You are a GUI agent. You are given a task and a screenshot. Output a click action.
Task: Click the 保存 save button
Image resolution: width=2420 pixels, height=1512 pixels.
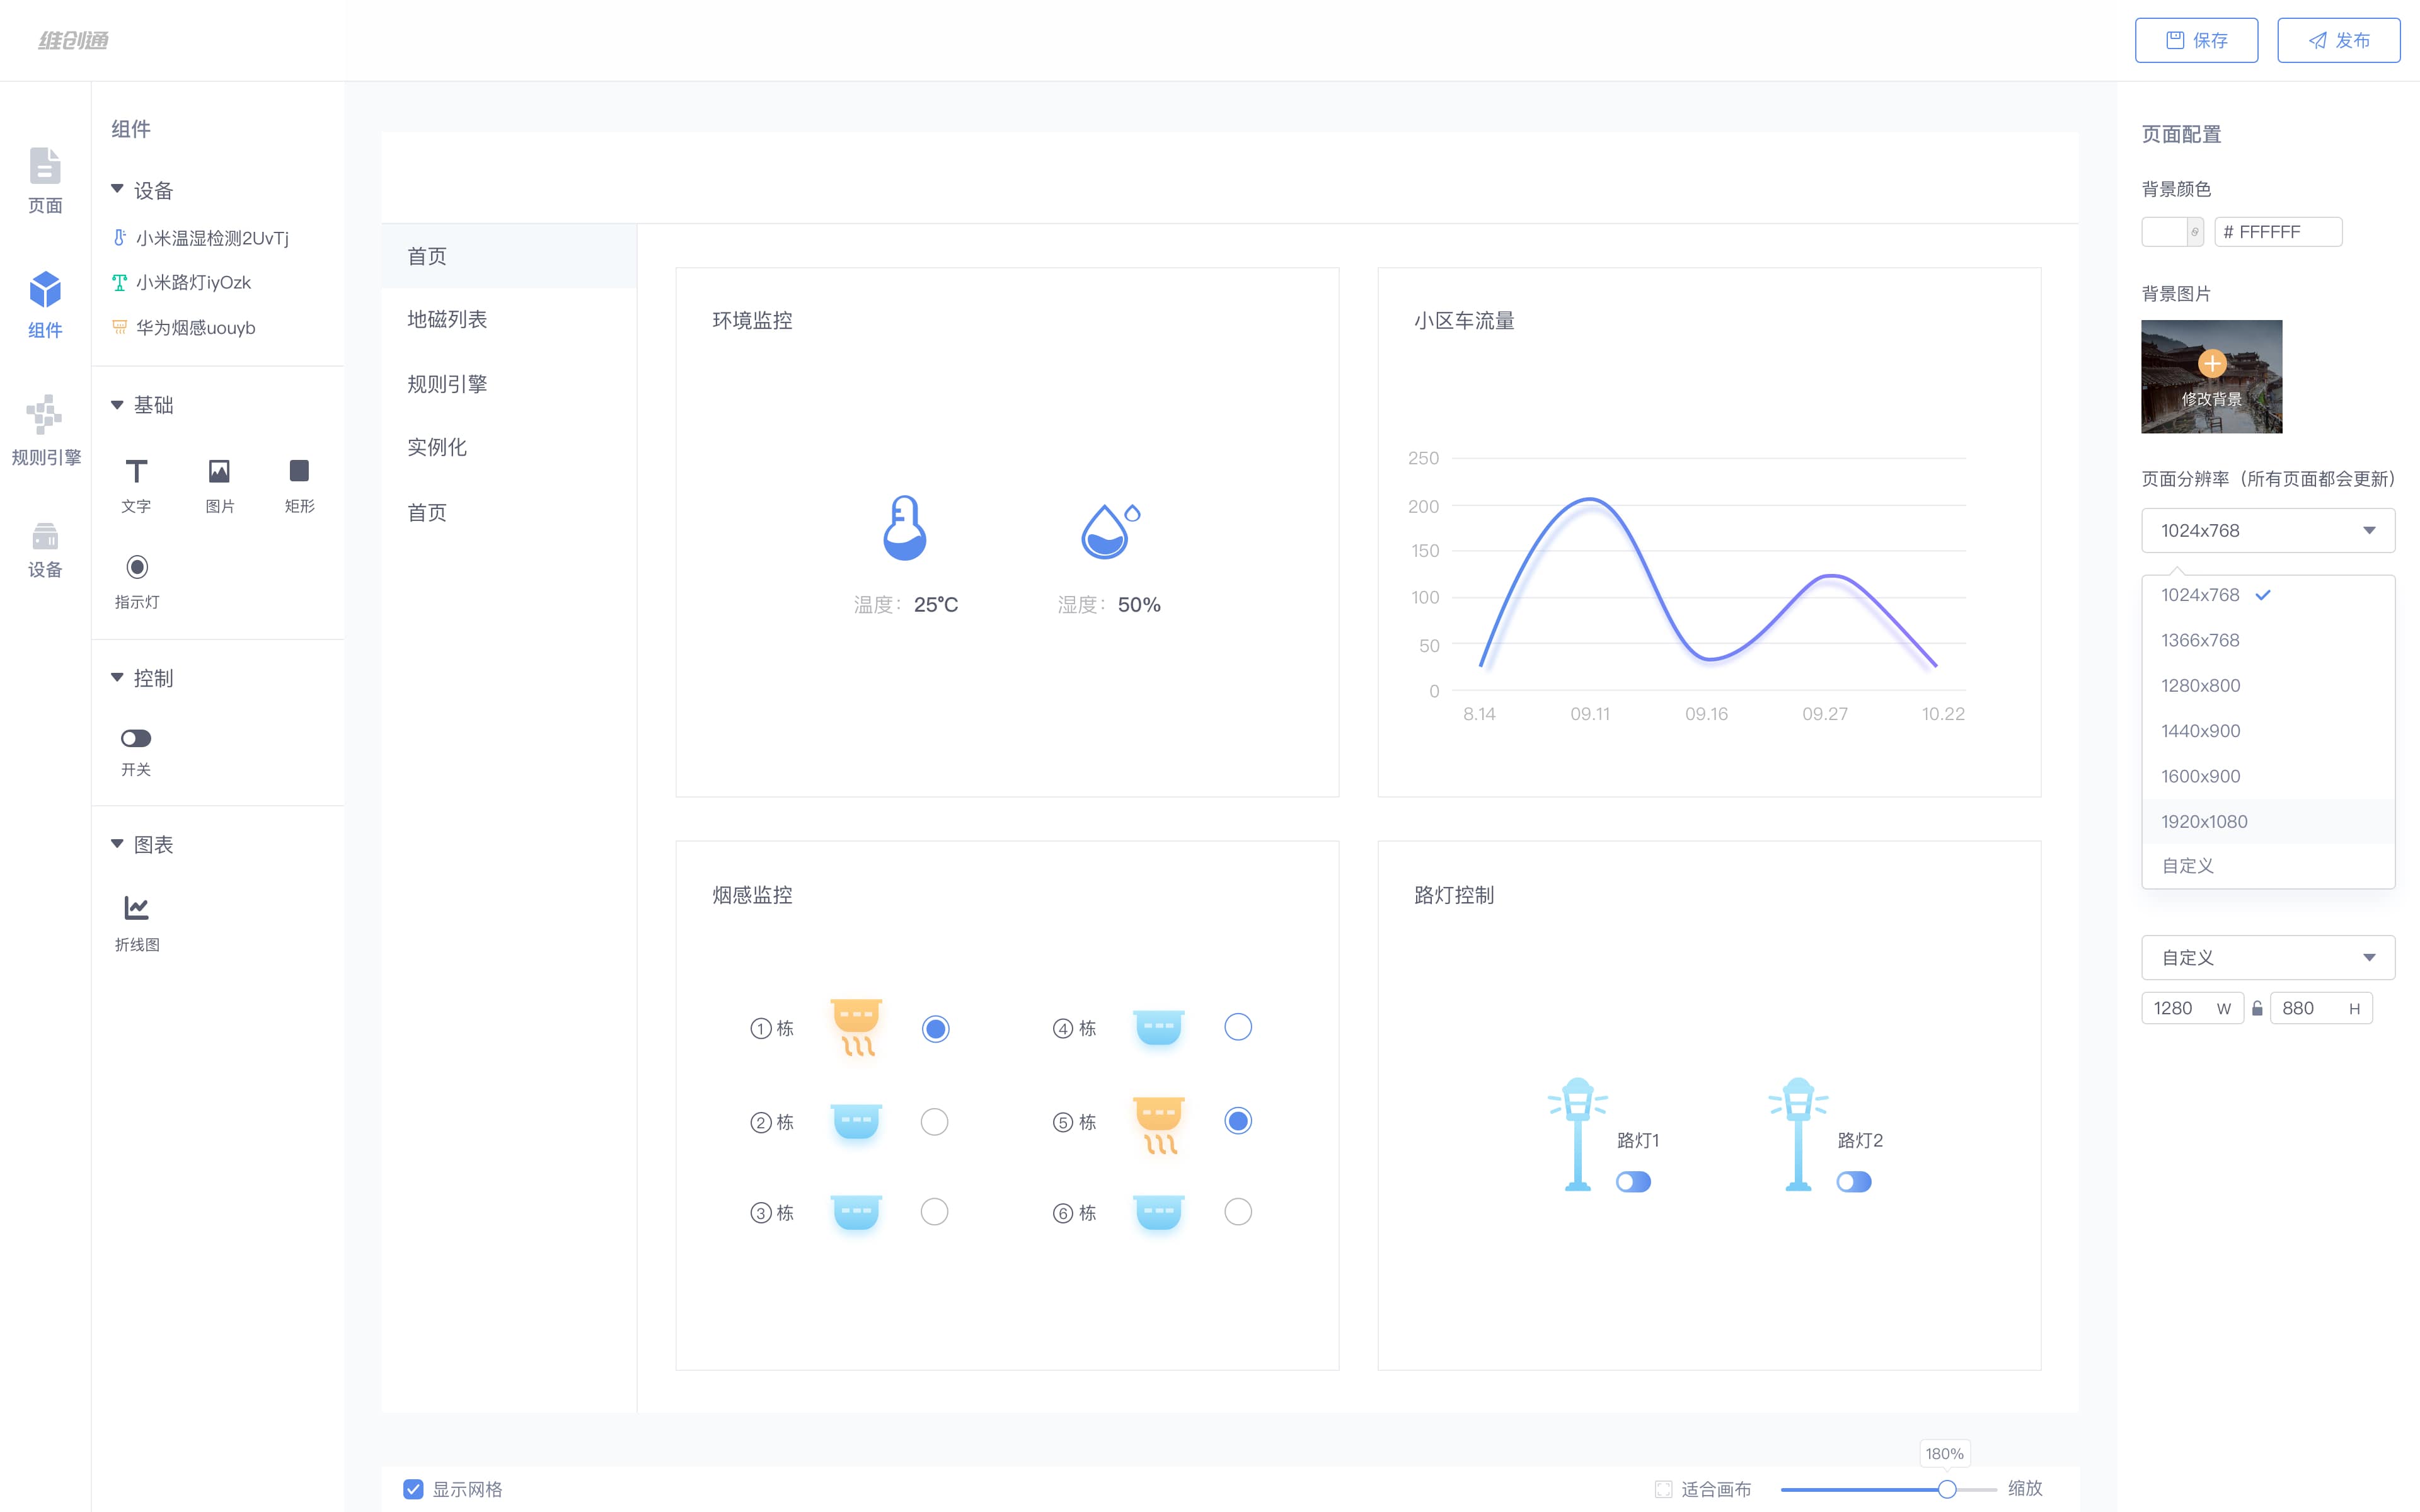pos(2196,40)
